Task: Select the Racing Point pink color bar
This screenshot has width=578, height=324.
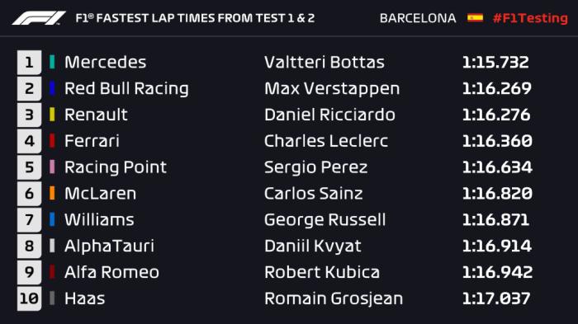Action: tap(52, 167)
